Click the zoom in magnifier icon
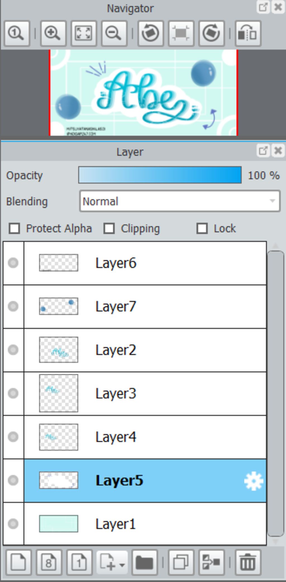The image size is (286, 582). (x=53, y=34)
